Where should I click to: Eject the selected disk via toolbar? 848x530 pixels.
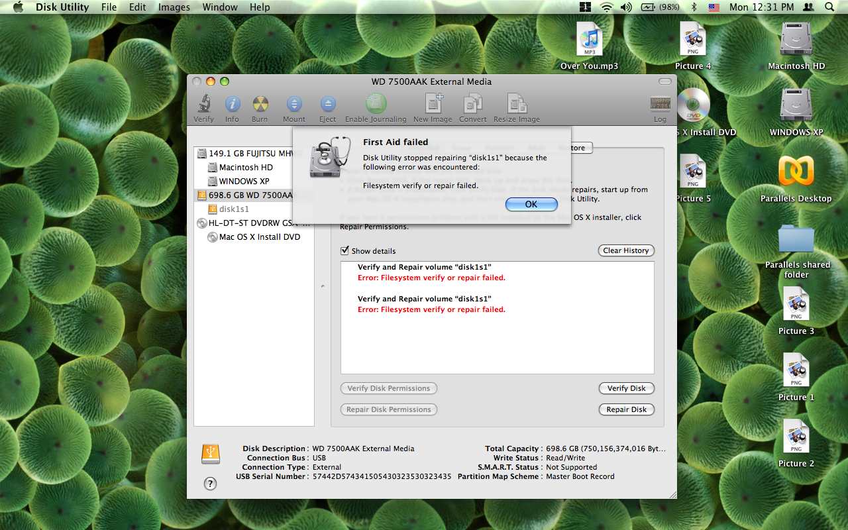[x=328, y=109]
